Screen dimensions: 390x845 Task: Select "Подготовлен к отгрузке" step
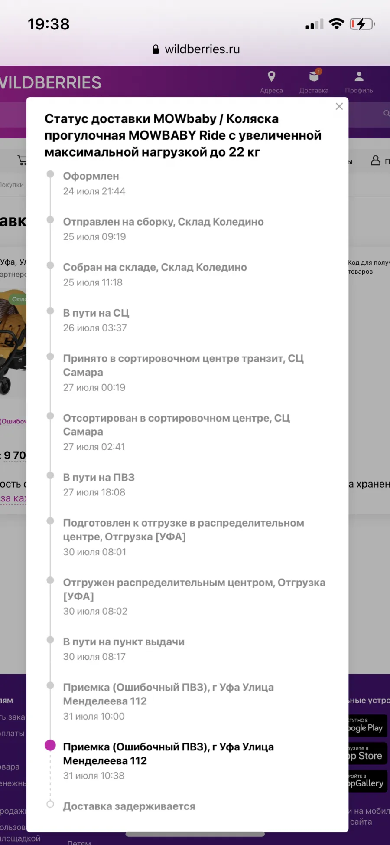click(x=184, y=530)
